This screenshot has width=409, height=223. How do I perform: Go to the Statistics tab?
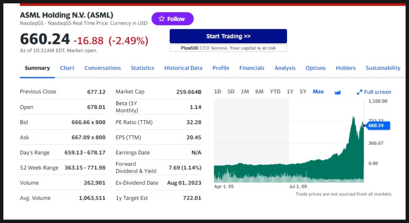pyautogui.click(x=142, y=68)
